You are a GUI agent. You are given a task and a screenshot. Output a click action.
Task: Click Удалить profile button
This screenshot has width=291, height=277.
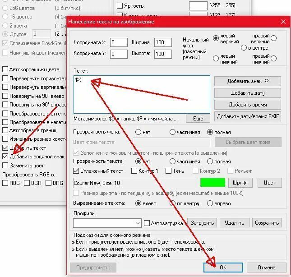click(235, 223)
